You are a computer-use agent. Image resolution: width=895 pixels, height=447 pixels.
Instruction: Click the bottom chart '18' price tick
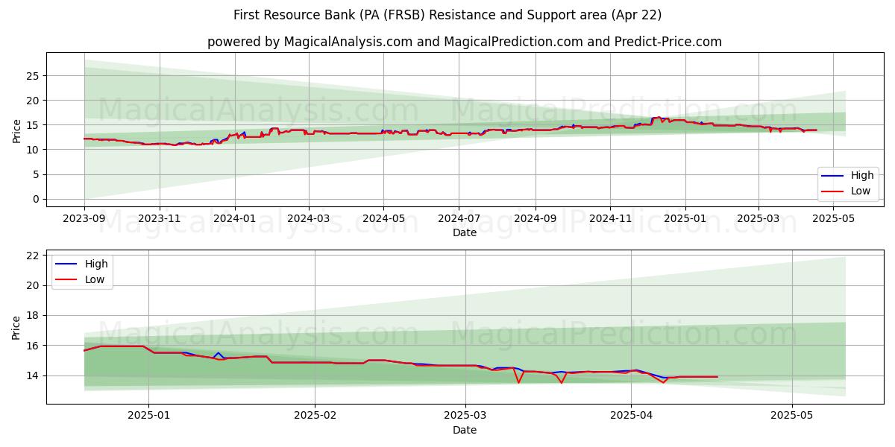tap(34, 316)
